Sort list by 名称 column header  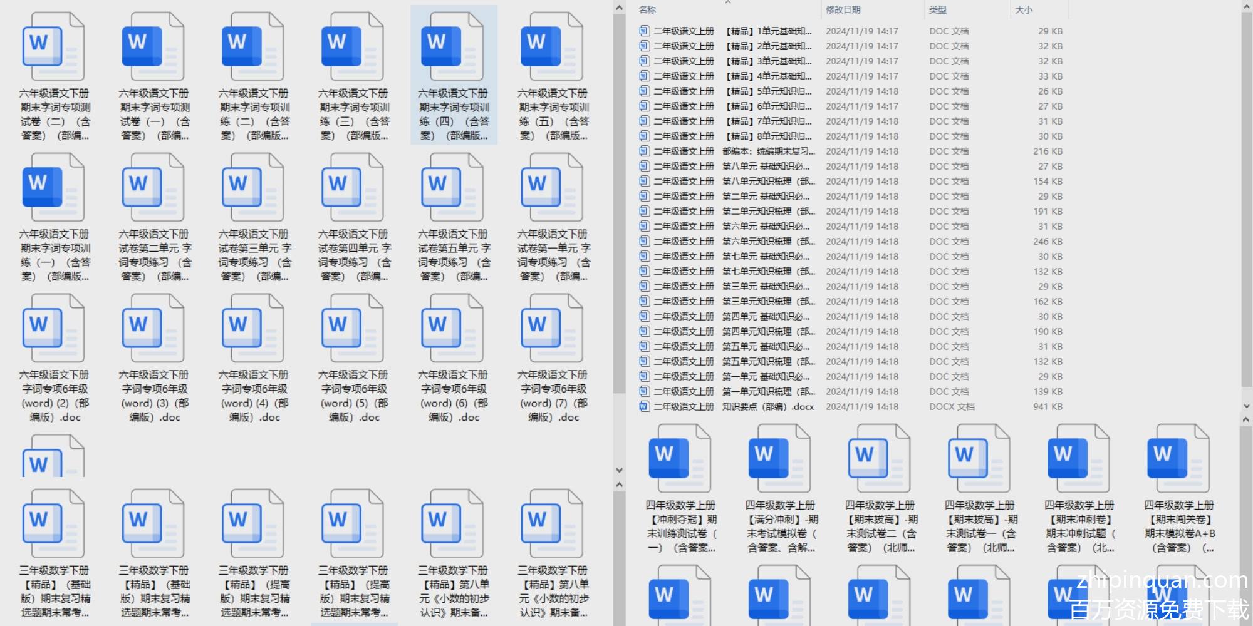coord(647,9)
